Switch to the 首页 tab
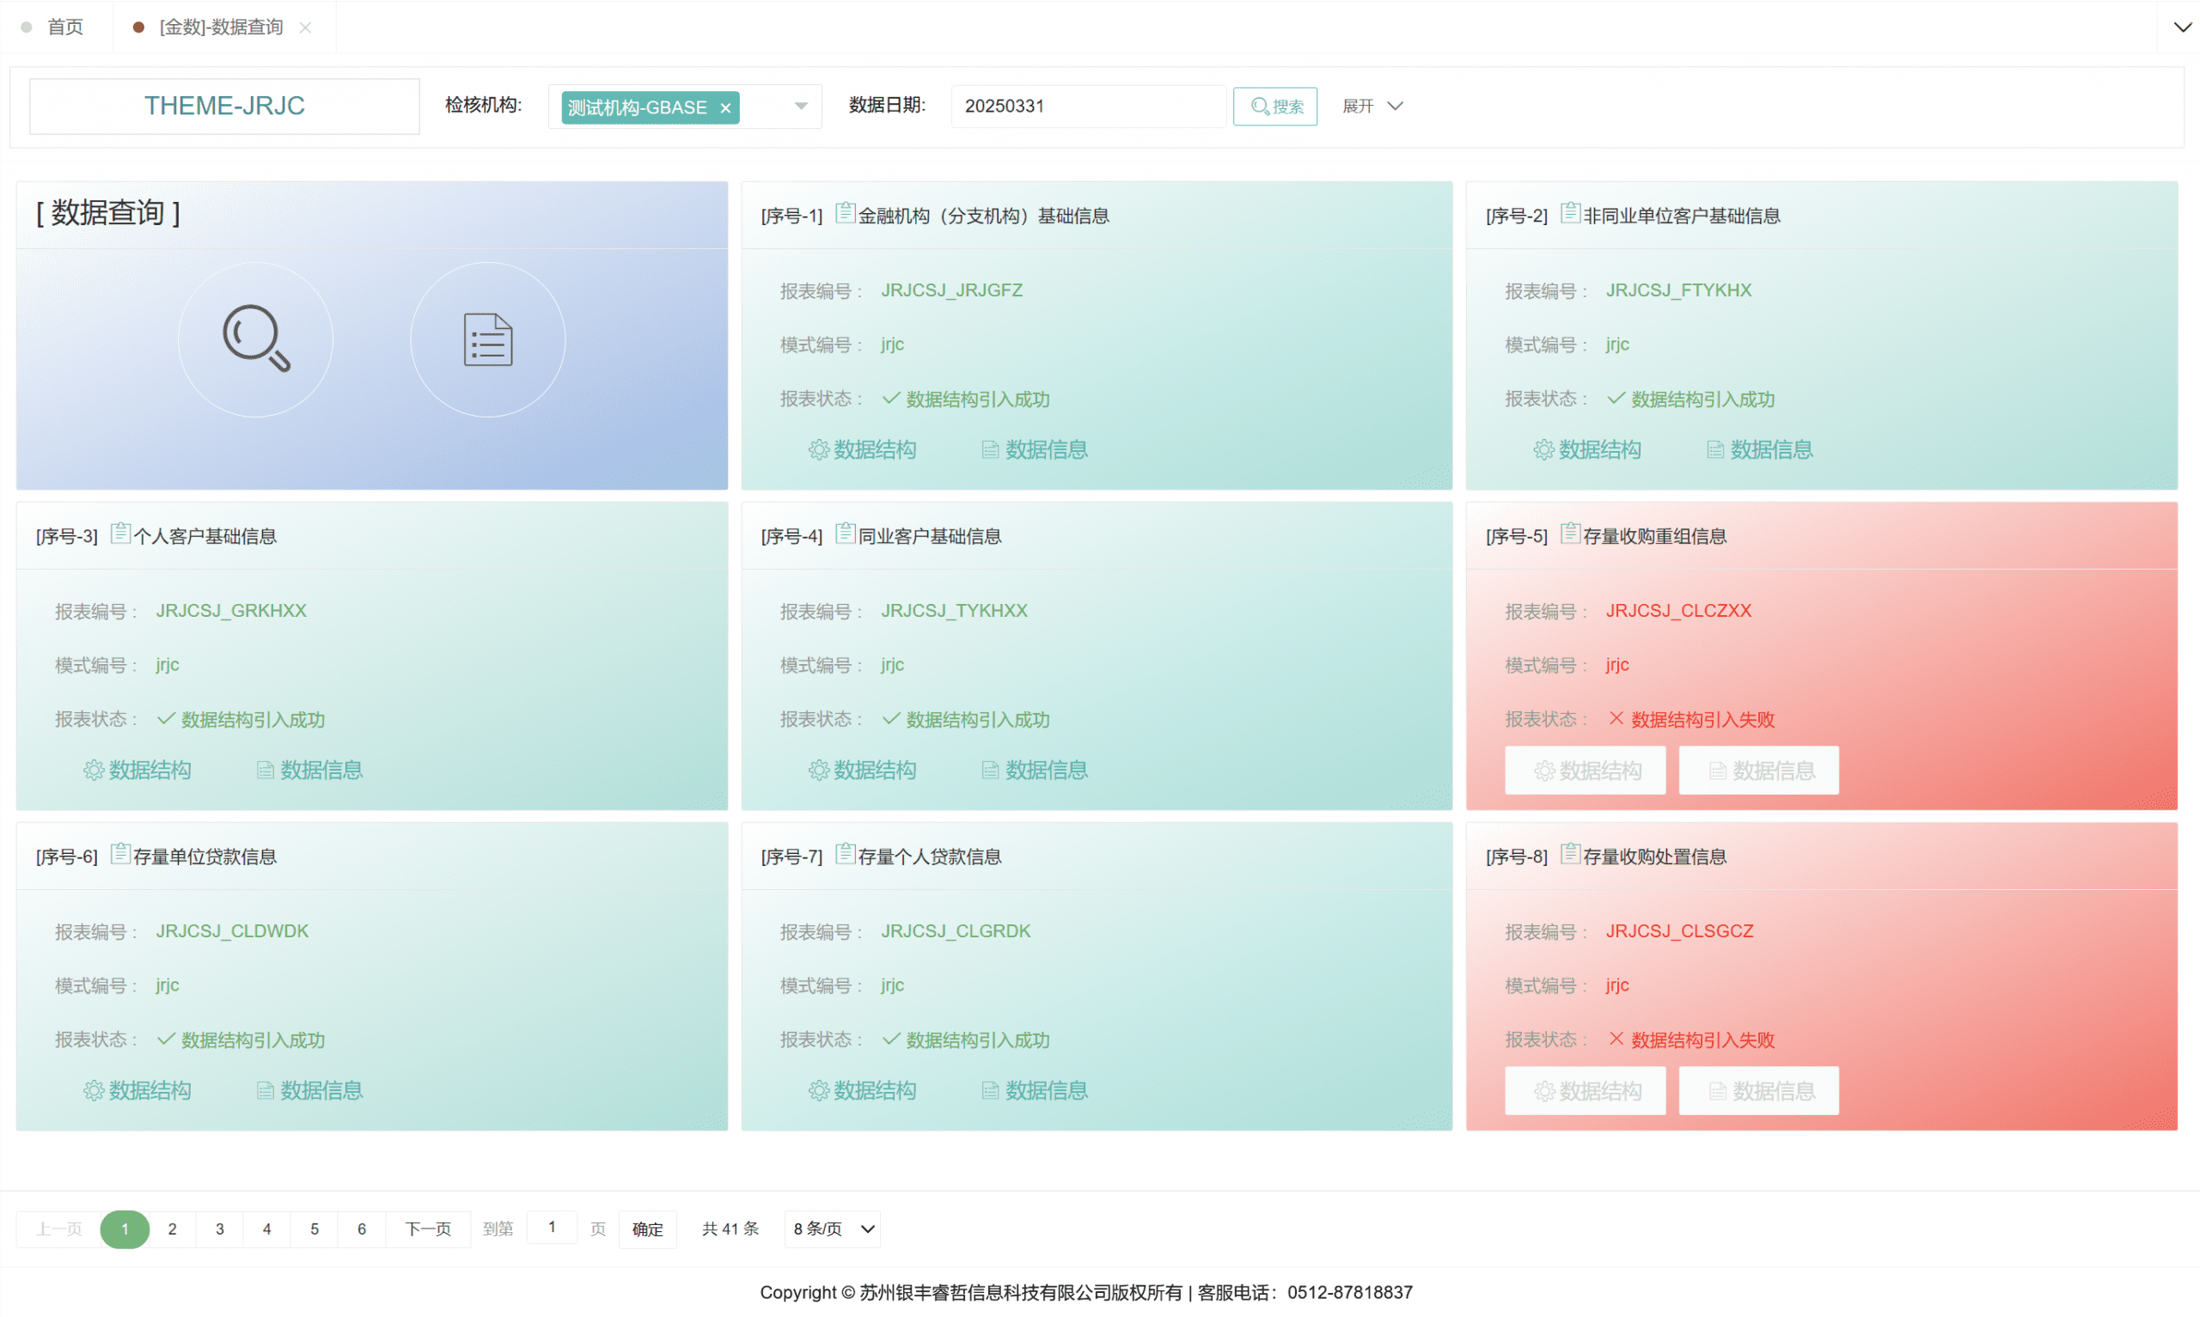The height and width of the screenshot is (1317, 2200). (64, 27)
